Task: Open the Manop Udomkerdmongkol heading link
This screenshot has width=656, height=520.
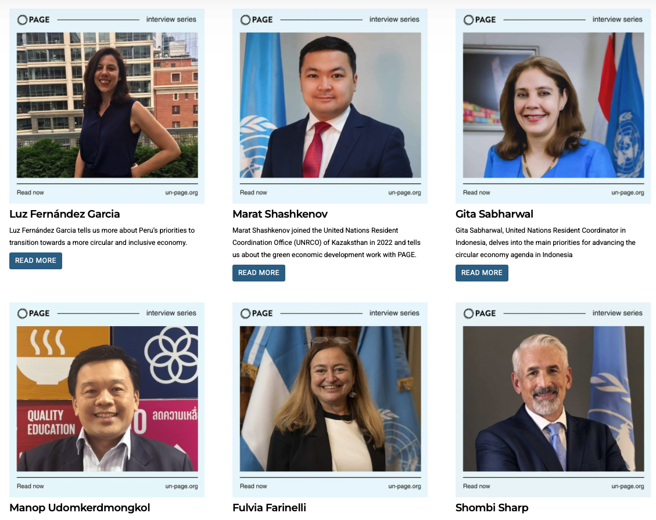Action: coord(80,508)
